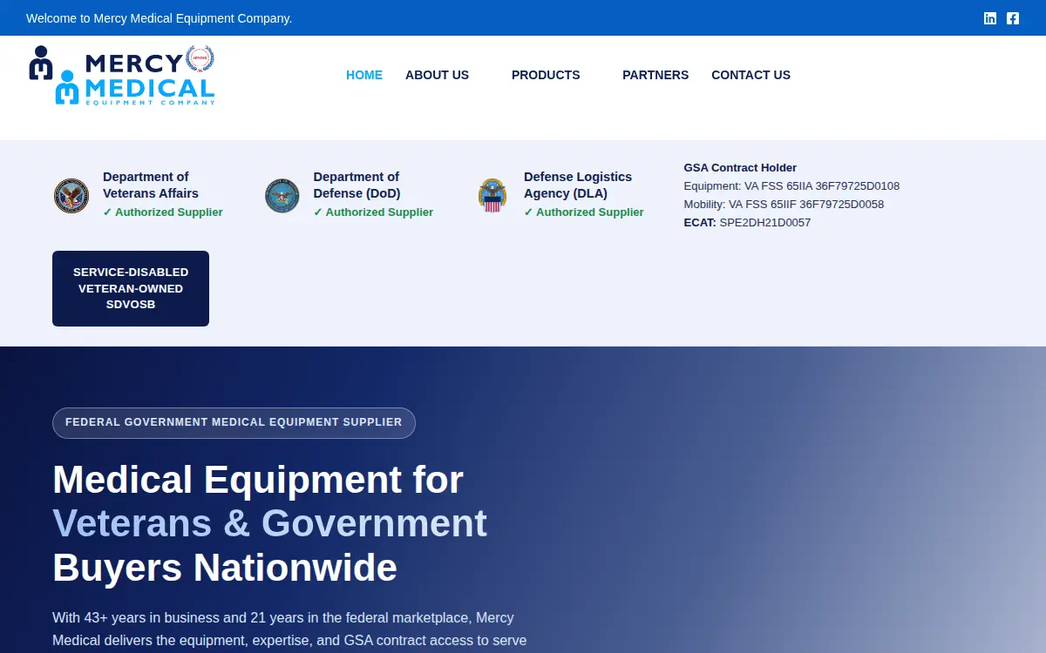The height and width of the screenshot is (653, 1046).
Task: Click the GSA Contract Holder heading
Action: click(740, 168)
